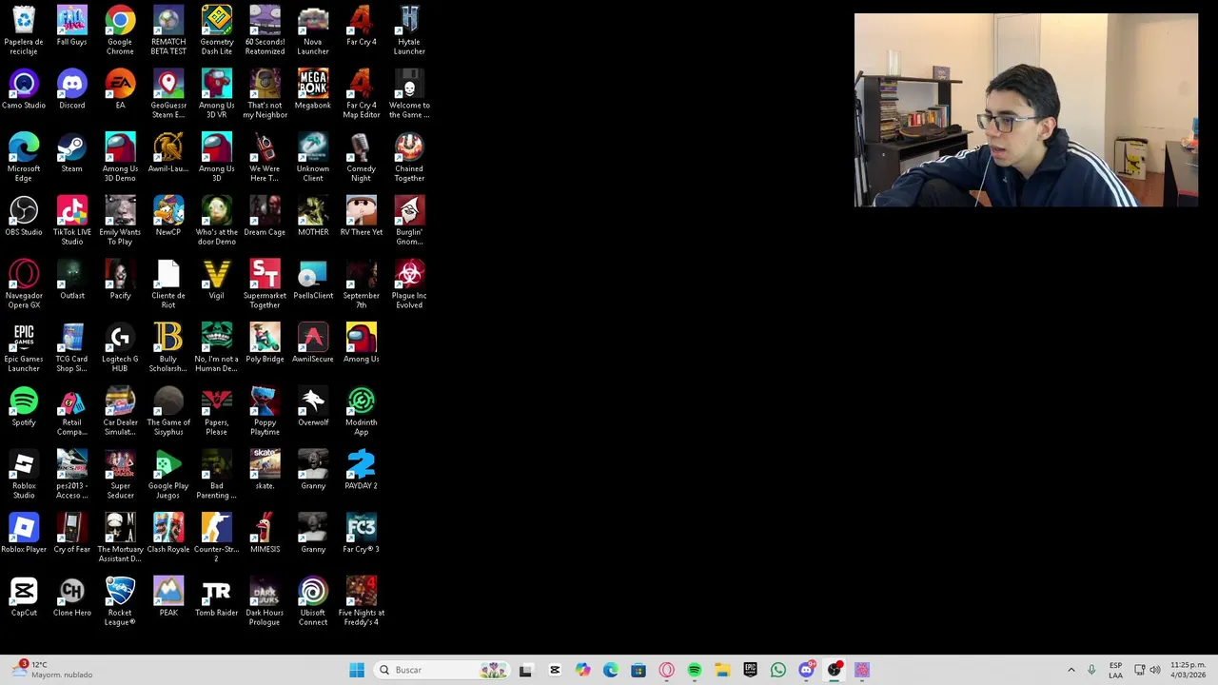Click the MIMESIS desktop icon
The height and width of the screenshot is (685, 1218).
tap(265, 534)
